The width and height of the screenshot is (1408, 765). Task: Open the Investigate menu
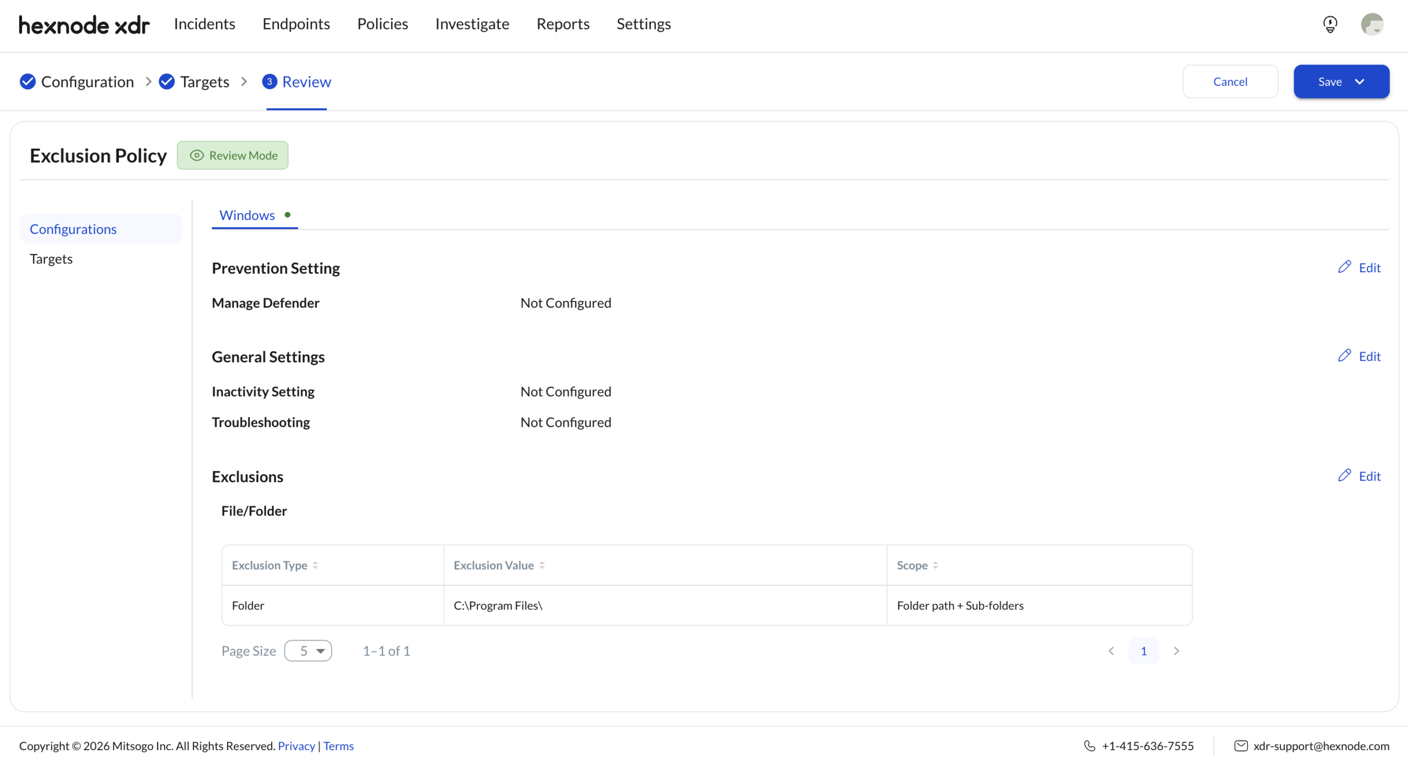pyautogui.click(x=472, y=24)
